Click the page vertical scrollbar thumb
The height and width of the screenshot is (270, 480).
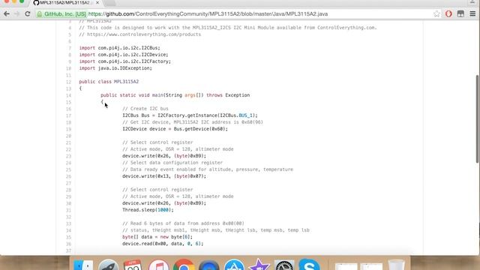coord(478,119)
